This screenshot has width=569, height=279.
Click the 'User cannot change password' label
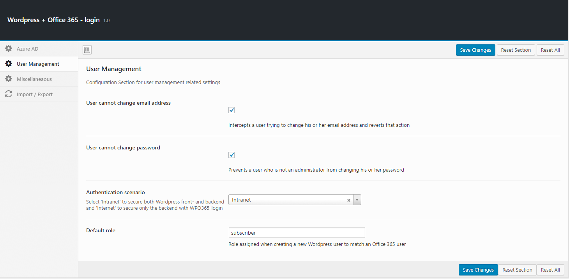123,148
